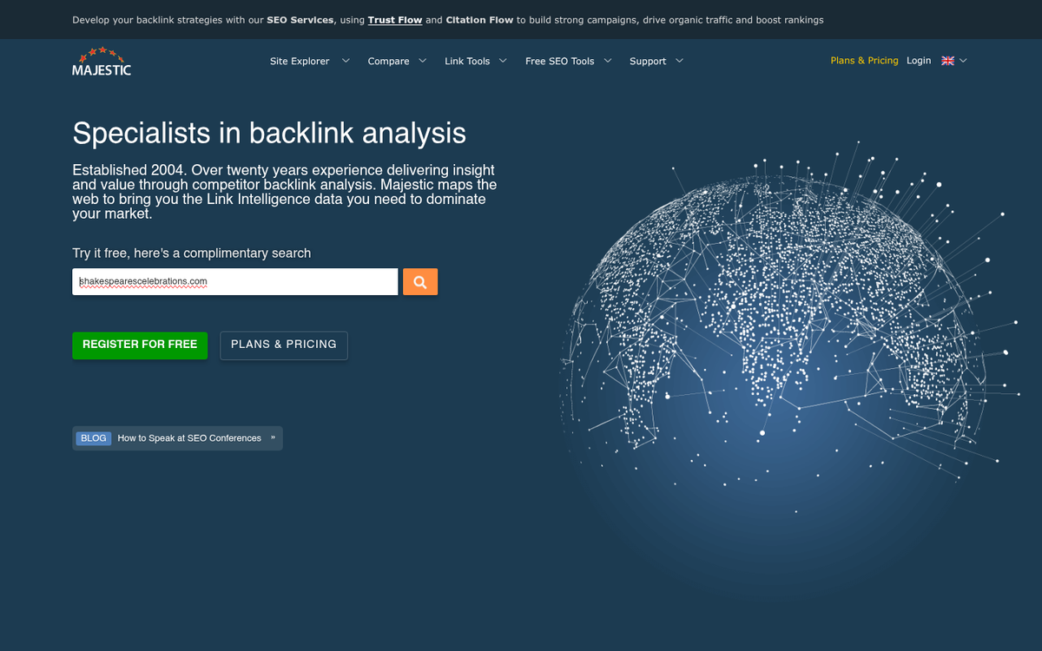Open the Site Explorer menu
Screen dimensions: 1042x651
click(300, 62)
